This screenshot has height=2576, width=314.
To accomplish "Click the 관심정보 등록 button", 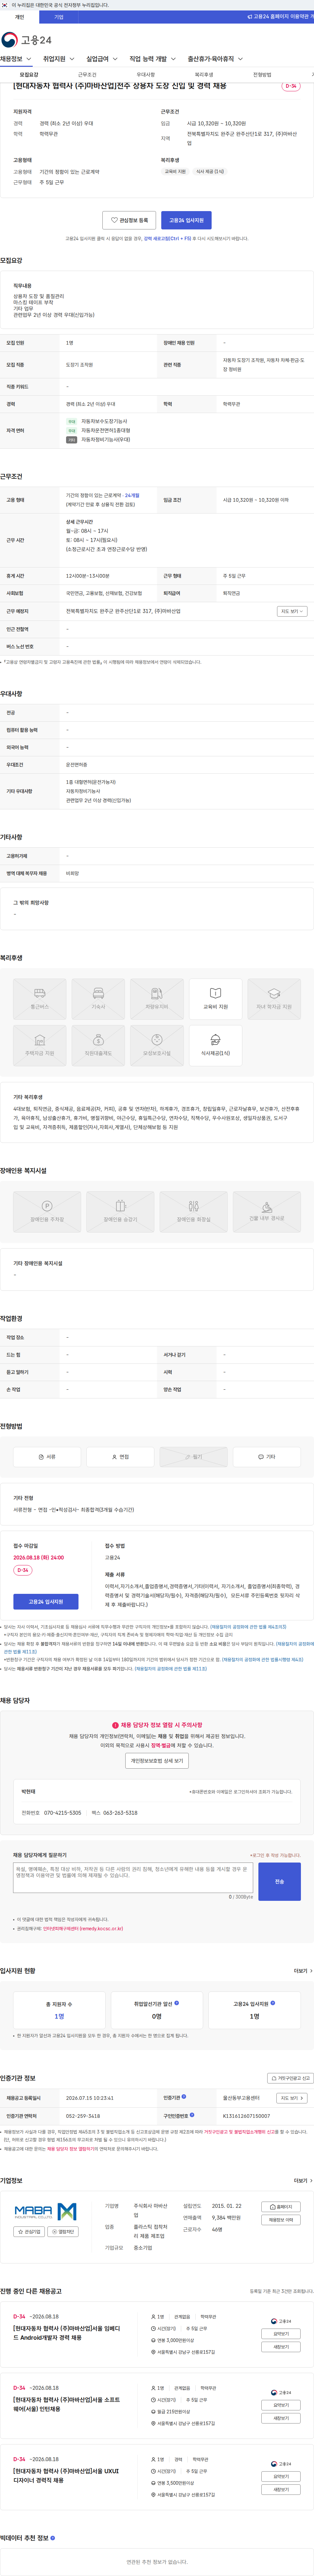I will tap(129, 220).
